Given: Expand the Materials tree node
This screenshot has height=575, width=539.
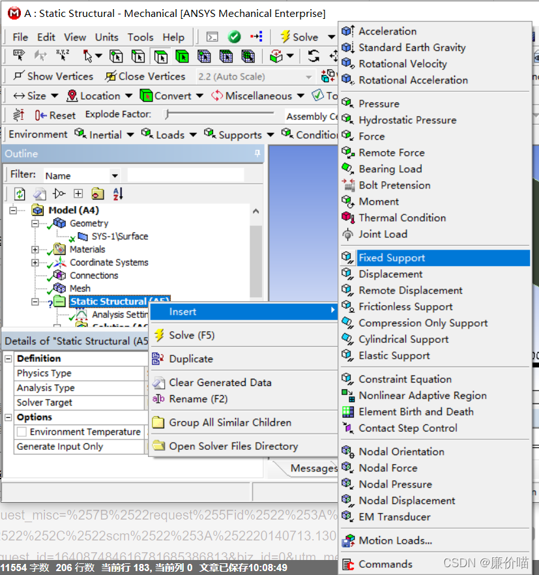Looking at the screenshot, I should click(35, 250).
